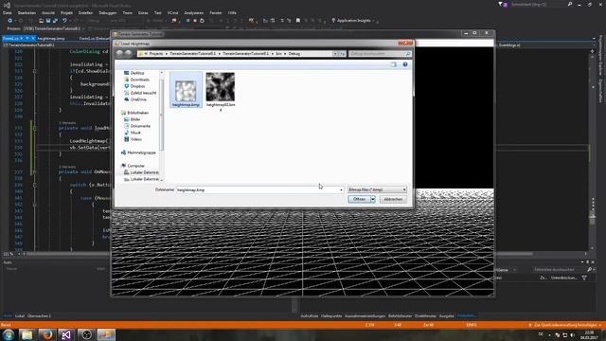606x341 pixels.
Task: Select Dokumente in the dialog sidebar
Action: [x=136, y=126]
